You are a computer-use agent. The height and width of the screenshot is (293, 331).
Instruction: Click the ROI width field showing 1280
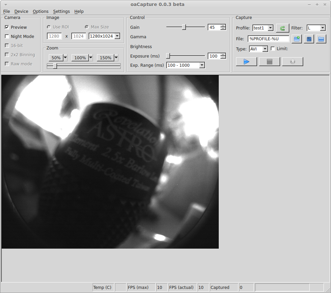55,36
